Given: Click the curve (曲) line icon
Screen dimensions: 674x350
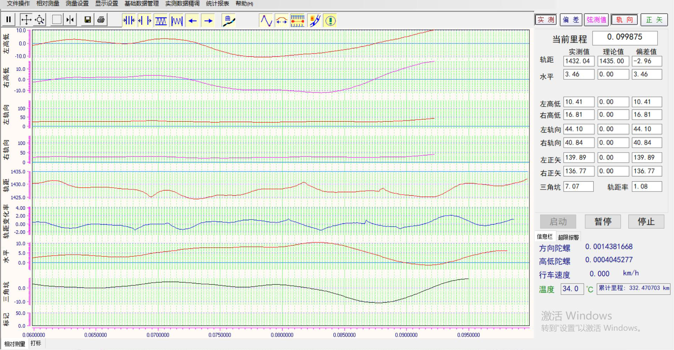Looking at the screenshot, I should (229, 20).
